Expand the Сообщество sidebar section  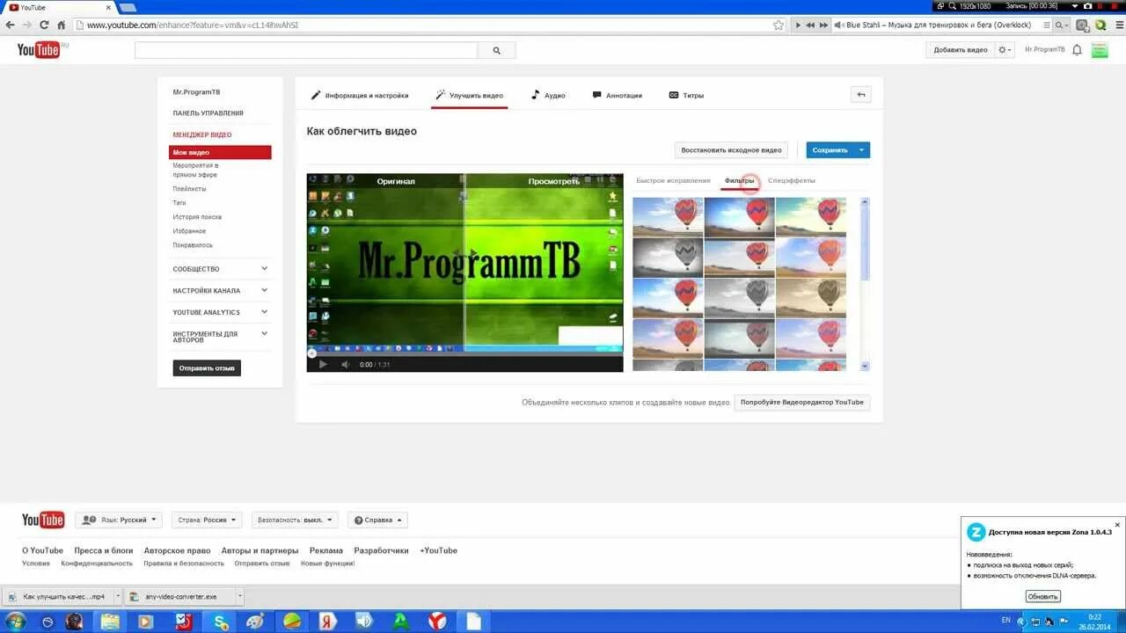[x=221, y=269]
